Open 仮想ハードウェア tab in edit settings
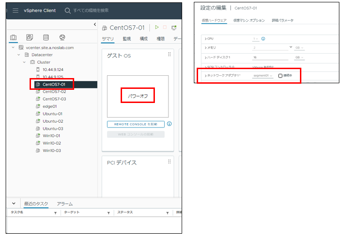 pos(214,20)
